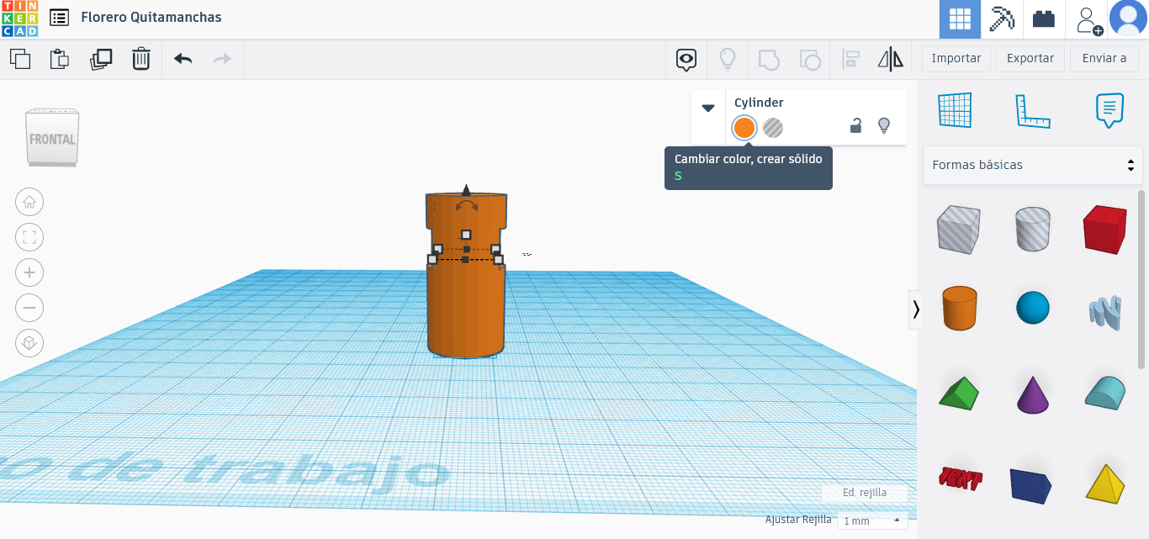Toggle Cylinder visibility light bulb
1149x539 pixels.
(x=884, y=126)
